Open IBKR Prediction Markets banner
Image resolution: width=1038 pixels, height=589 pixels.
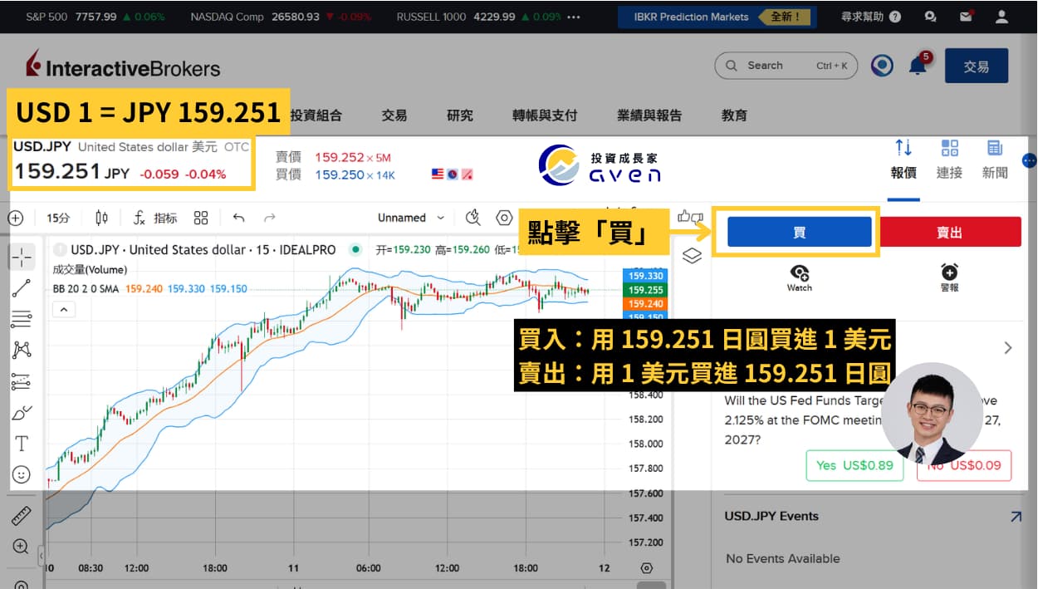tap(717, 17)
